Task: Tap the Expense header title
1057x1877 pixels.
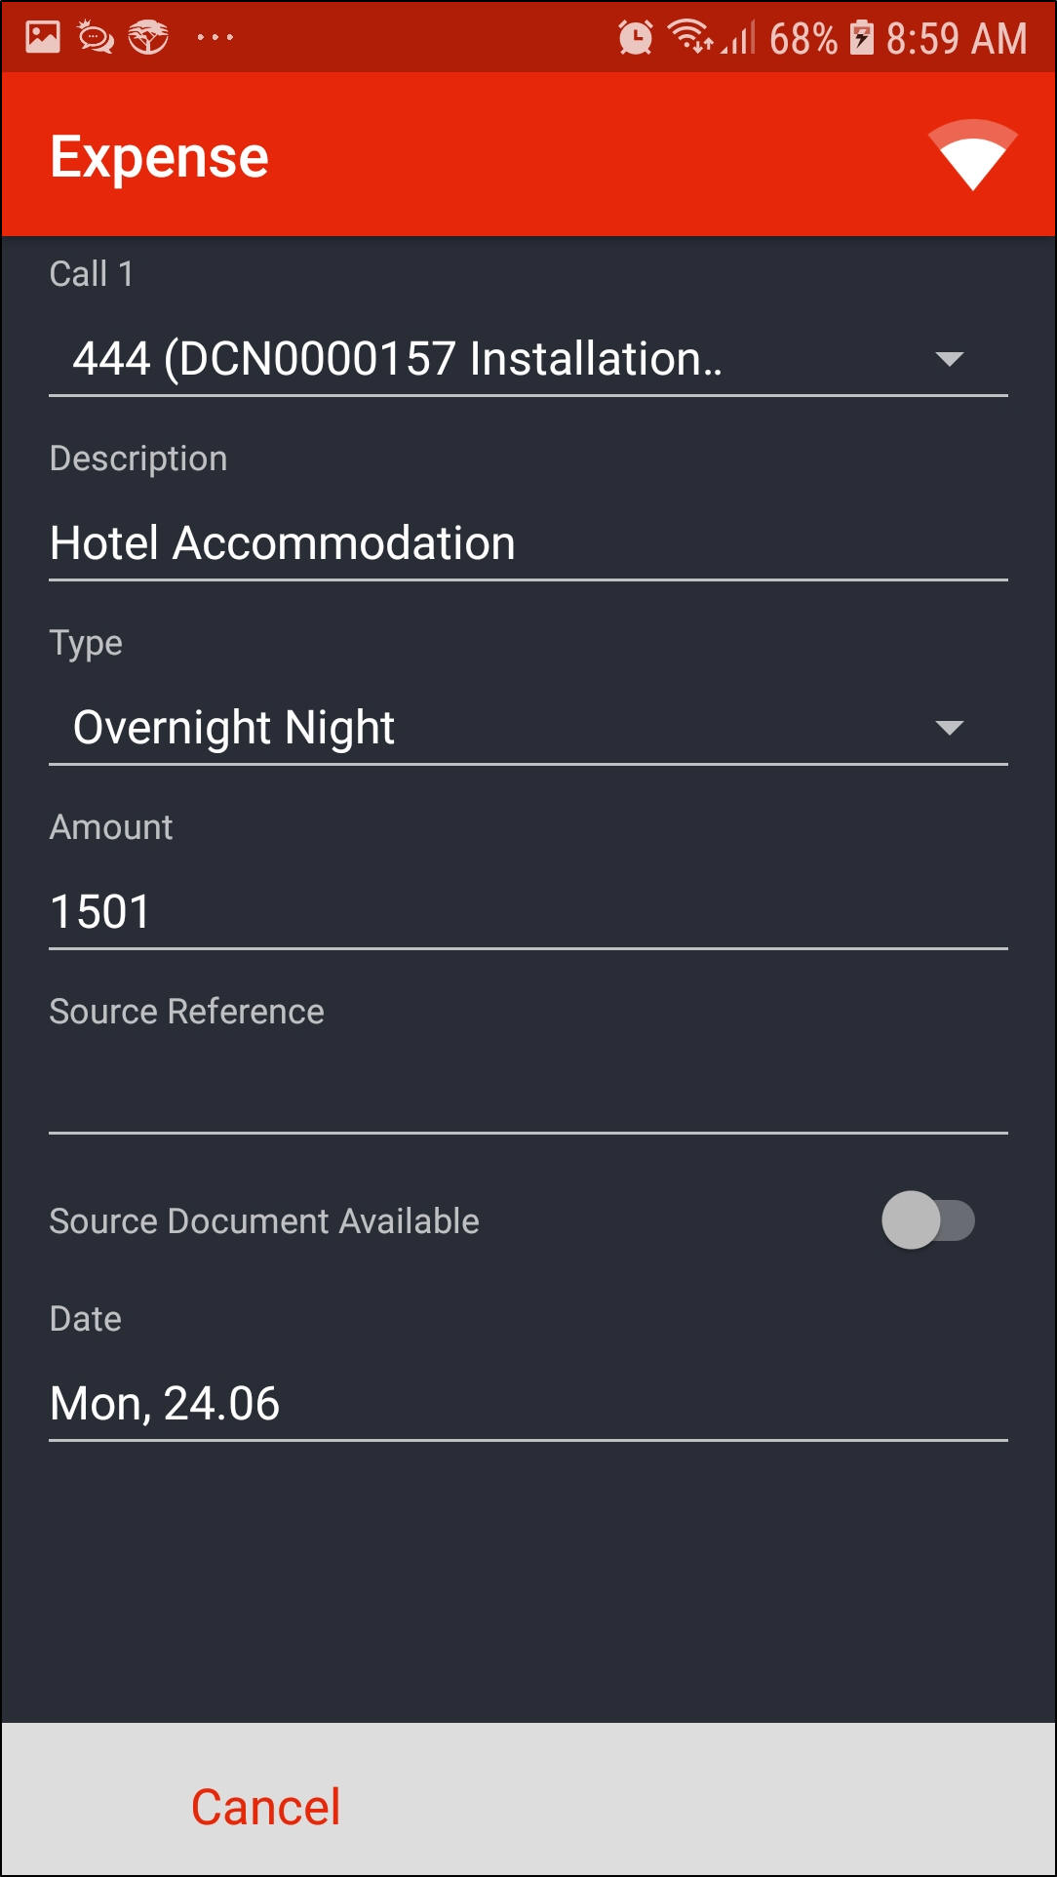Action: [x=159, y=157]
